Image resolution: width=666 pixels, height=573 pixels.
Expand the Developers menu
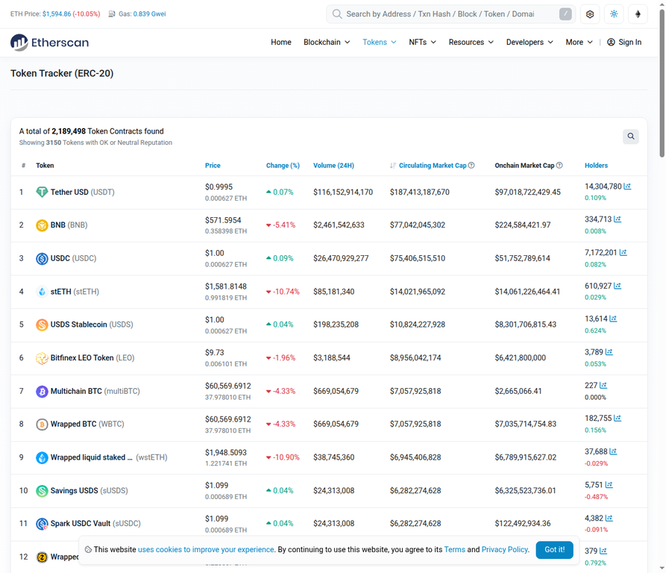530,42
